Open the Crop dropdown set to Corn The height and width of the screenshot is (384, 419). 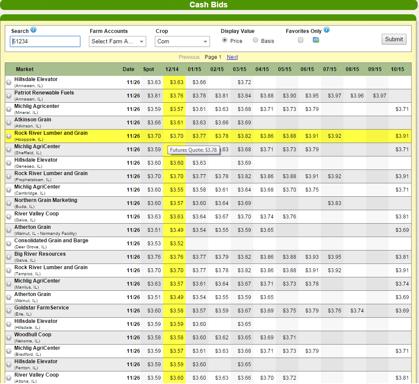tap(182, 42)
